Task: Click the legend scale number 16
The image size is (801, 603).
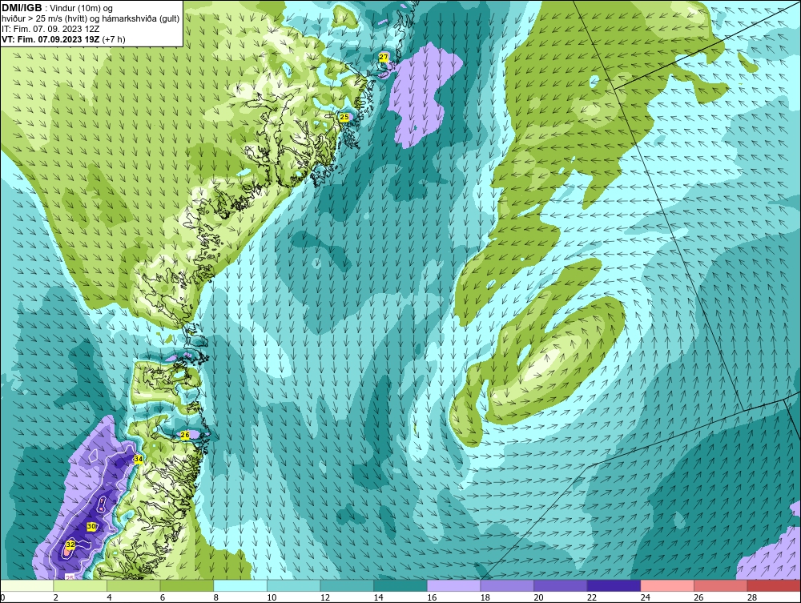Action: point(432,597)
